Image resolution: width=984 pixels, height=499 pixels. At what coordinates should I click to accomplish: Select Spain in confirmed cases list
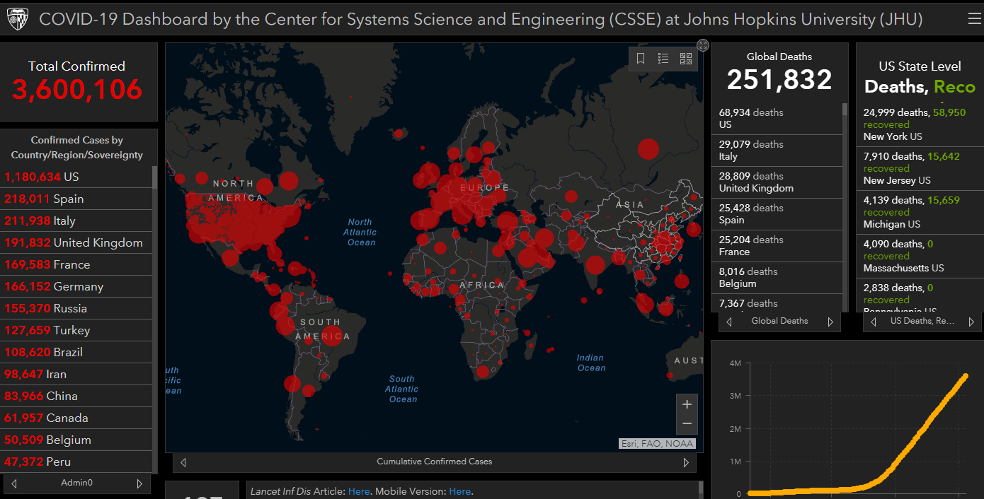76,199
